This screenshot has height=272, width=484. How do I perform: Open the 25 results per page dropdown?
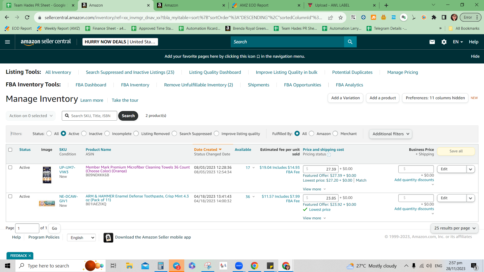[455, 228]
